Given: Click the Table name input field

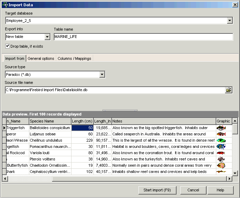Looking at the screenshot, I should [143, 37].
